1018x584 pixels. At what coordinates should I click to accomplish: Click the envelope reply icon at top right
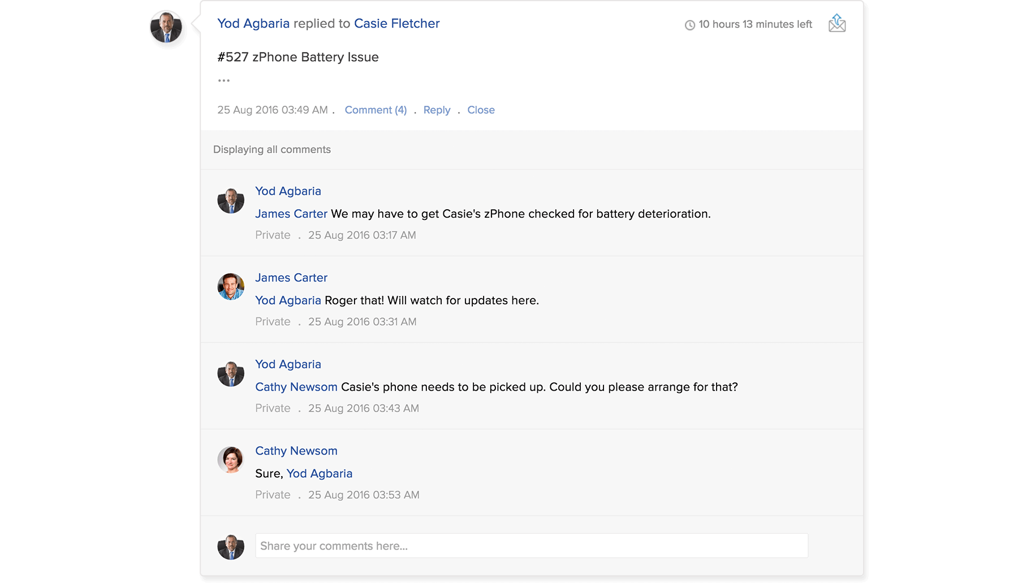pyautogui.click(x=837, y=23)
